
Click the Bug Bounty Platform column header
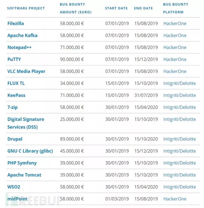click(175, 8)
